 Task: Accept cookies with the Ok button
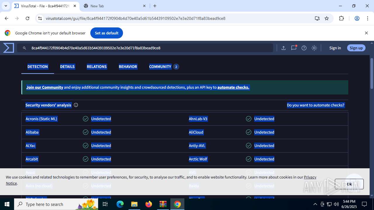pos(349,184)
